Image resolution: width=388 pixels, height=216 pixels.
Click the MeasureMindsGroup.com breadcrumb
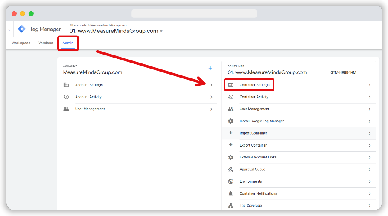108,25
